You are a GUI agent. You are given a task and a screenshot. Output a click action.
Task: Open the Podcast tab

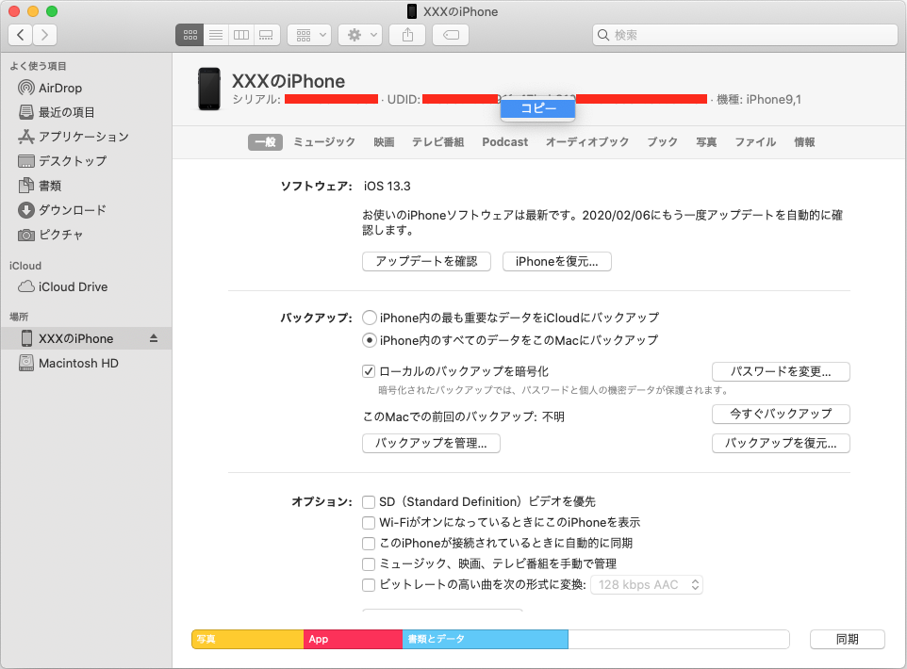[504, 141]
